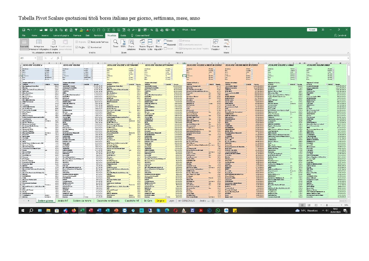Image resolution: width=369 pixels, height=261 pixels.
Task: Click the lightbulb Cosa vuoi fare icon
Action: (x=132, y=36)
